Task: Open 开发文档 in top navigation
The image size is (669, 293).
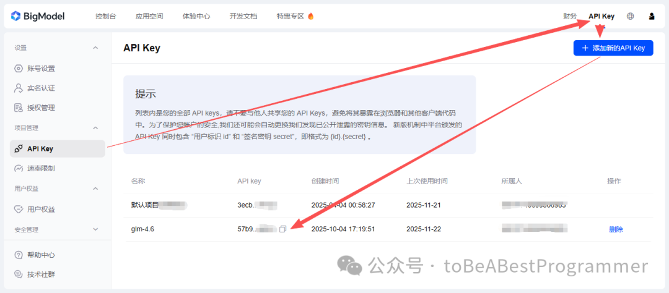Action: 243,16
